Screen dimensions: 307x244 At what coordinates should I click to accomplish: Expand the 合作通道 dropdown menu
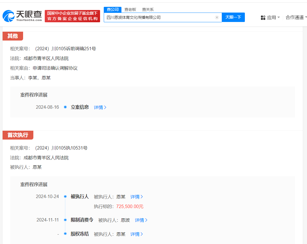coord(296,17)
